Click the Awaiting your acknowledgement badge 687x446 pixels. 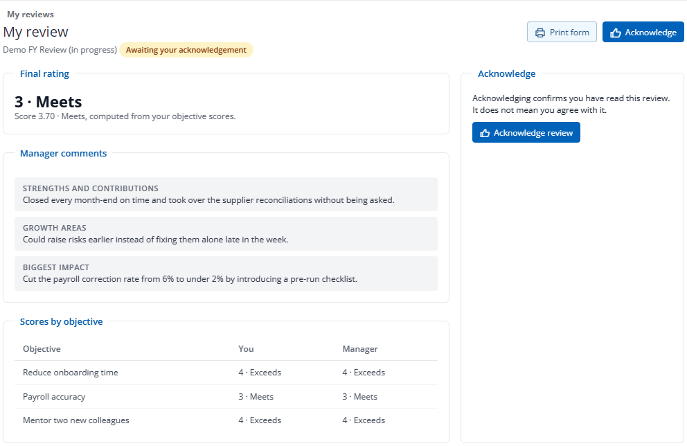(x=186, y=50)
